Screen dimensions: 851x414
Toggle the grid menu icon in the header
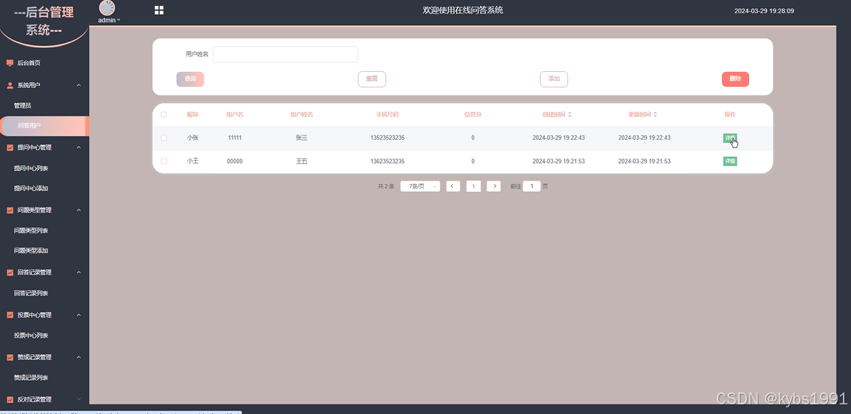point(159,10)
